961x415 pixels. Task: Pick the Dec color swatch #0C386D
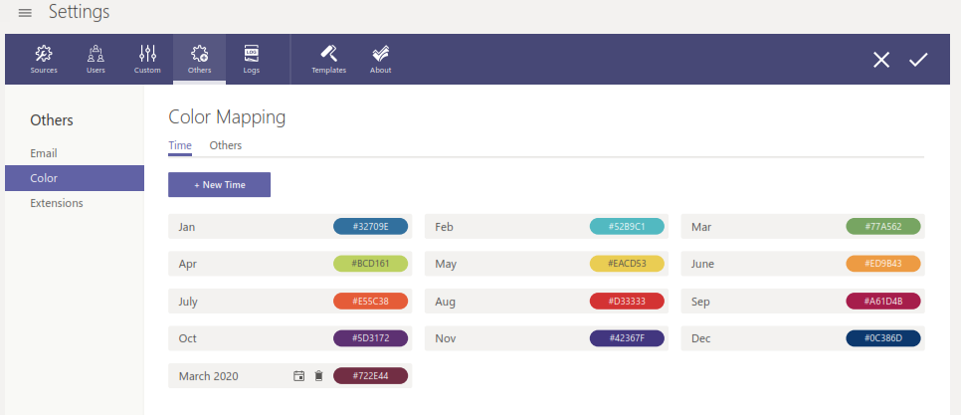click(883, 339)
